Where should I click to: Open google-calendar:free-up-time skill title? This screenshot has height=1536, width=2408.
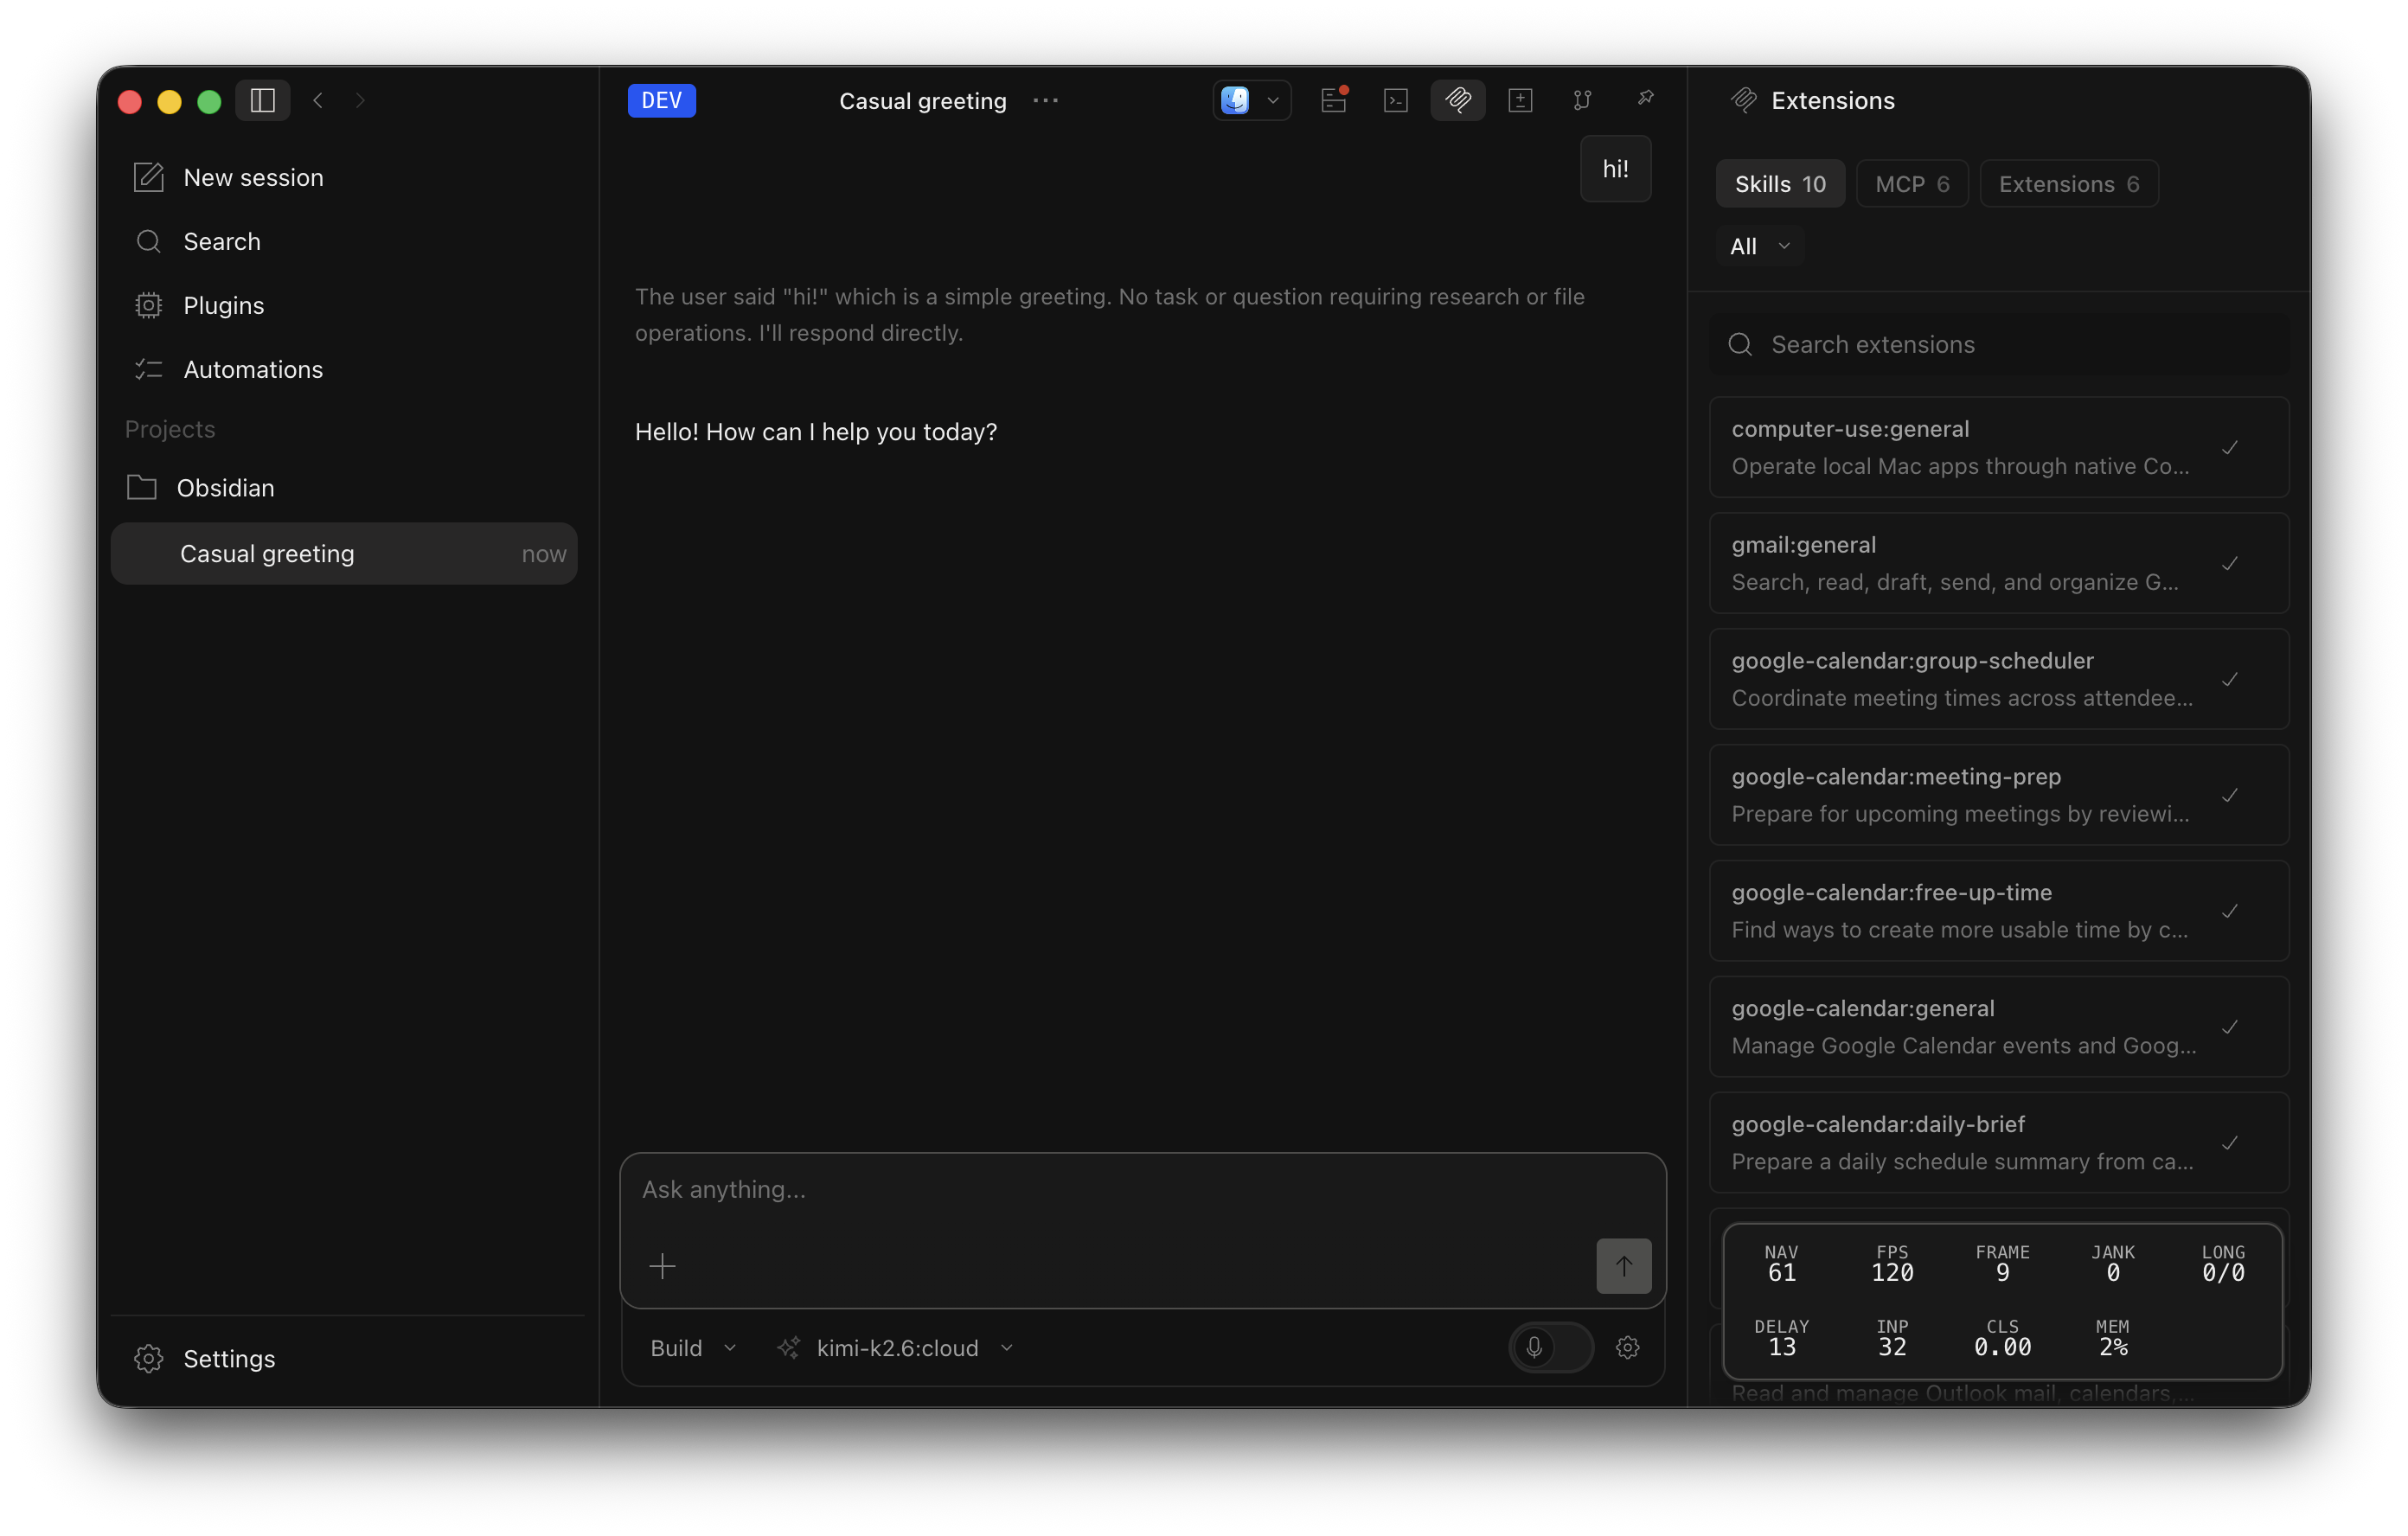(x=1891, y=892)
